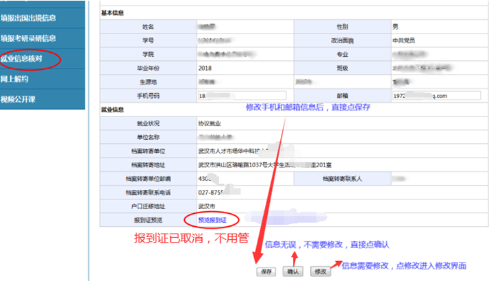Viewport: 489px width, 281px height.
Task: Select 就业信息核对 sidebar item
Action: tap(26, 59)
